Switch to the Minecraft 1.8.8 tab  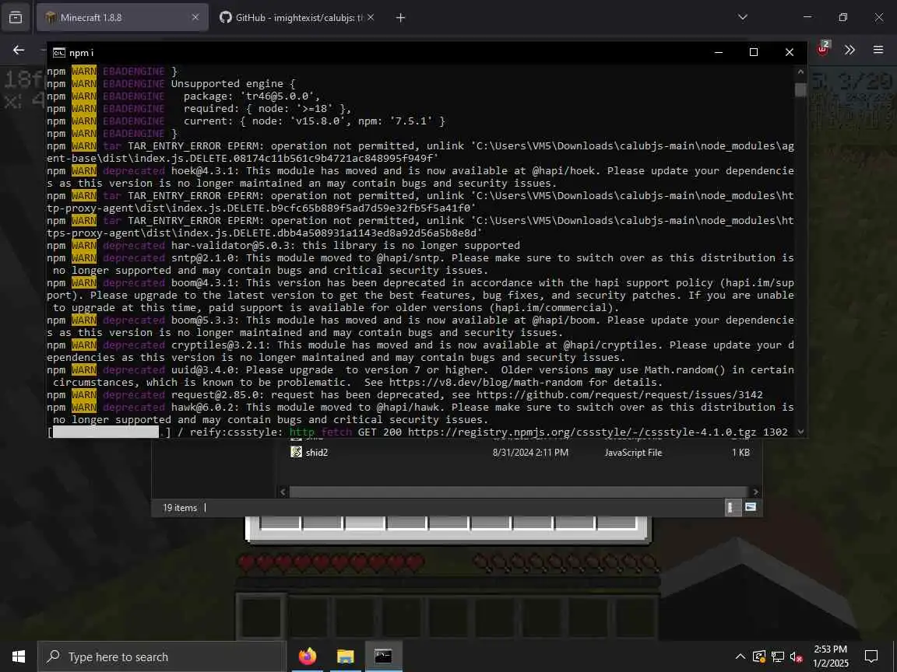[121, 18]
